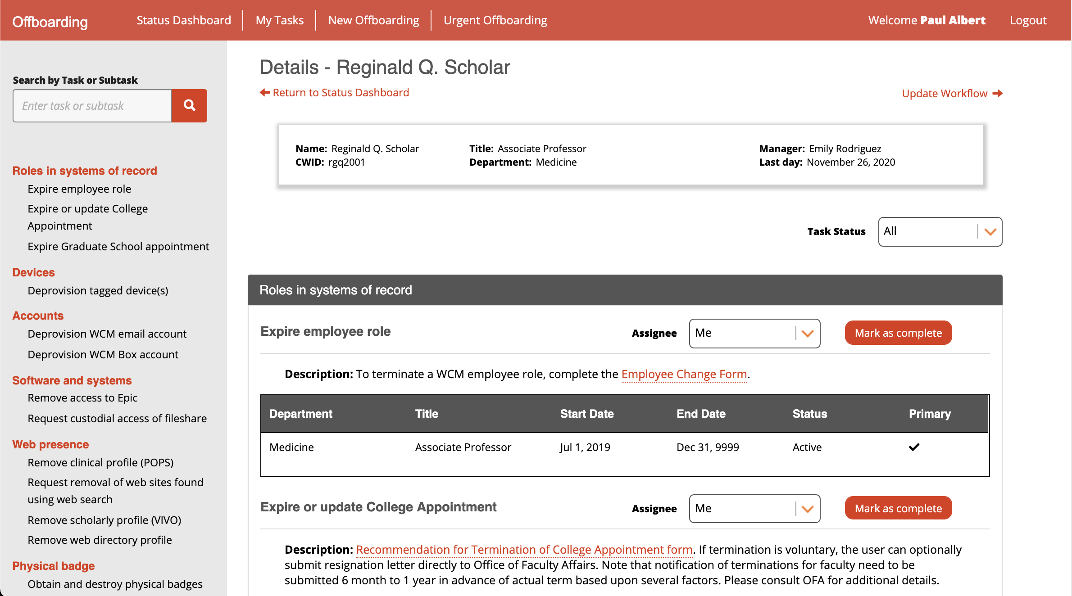Image resolution: width=1072 pixels, height=596 pixels.
Task: Select Expire Graduate School appointment sidebar item
Action: click(118, 246)
